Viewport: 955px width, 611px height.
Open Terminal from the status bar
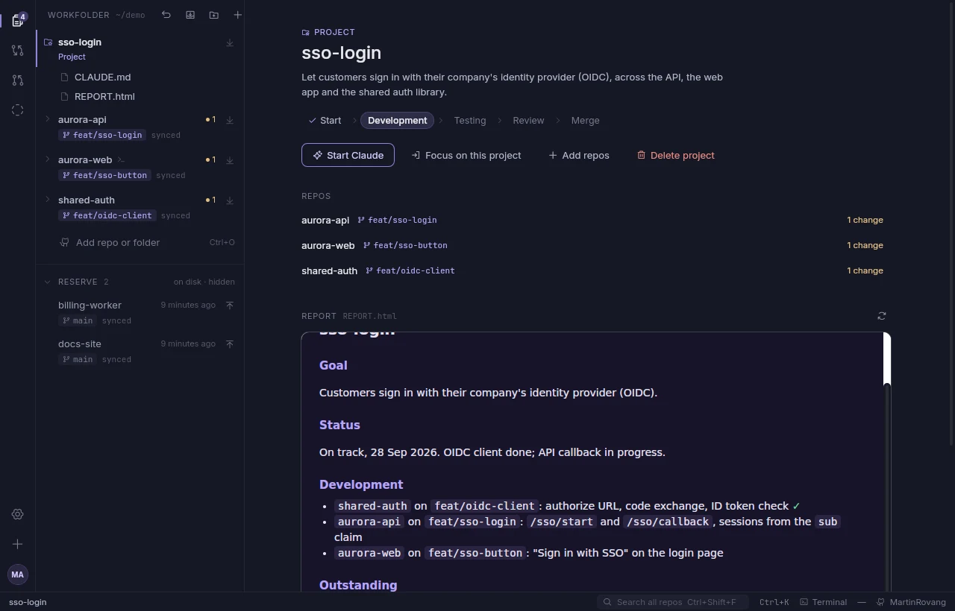tap(823, 602)
